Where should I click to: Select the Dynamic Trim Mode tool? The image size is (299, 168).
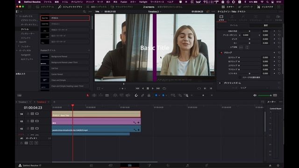click(x=101, y=95)
